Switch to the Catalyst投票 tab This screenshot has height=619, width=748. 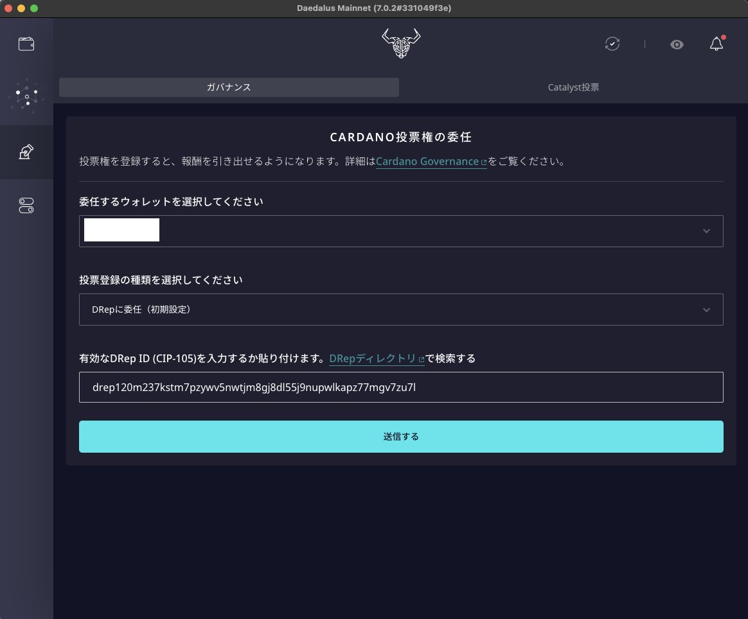point(573,87)
